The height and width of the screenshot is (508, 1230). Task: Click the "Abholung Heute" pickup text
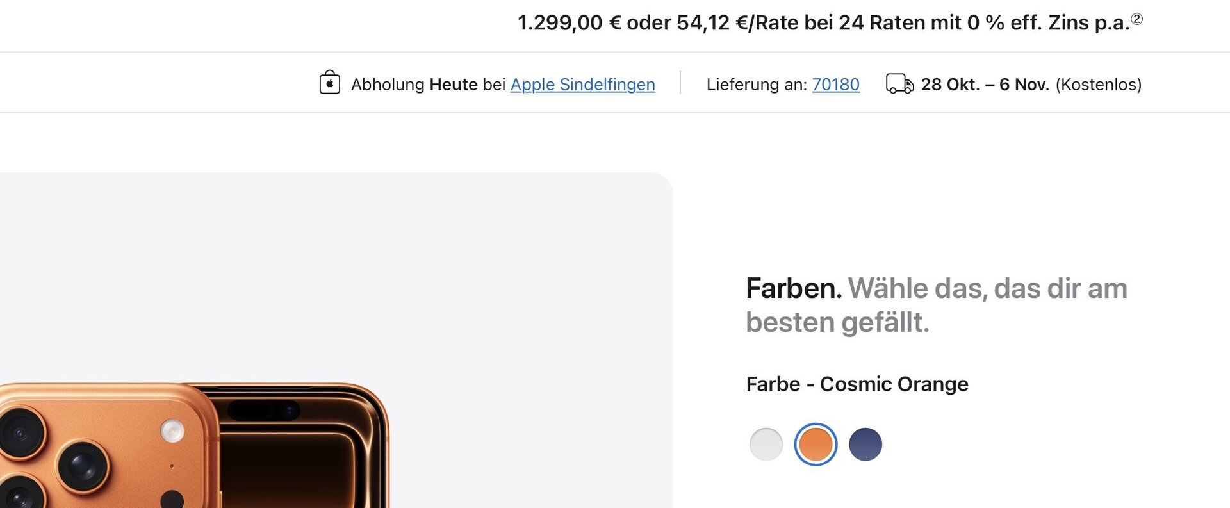[414, 85]
